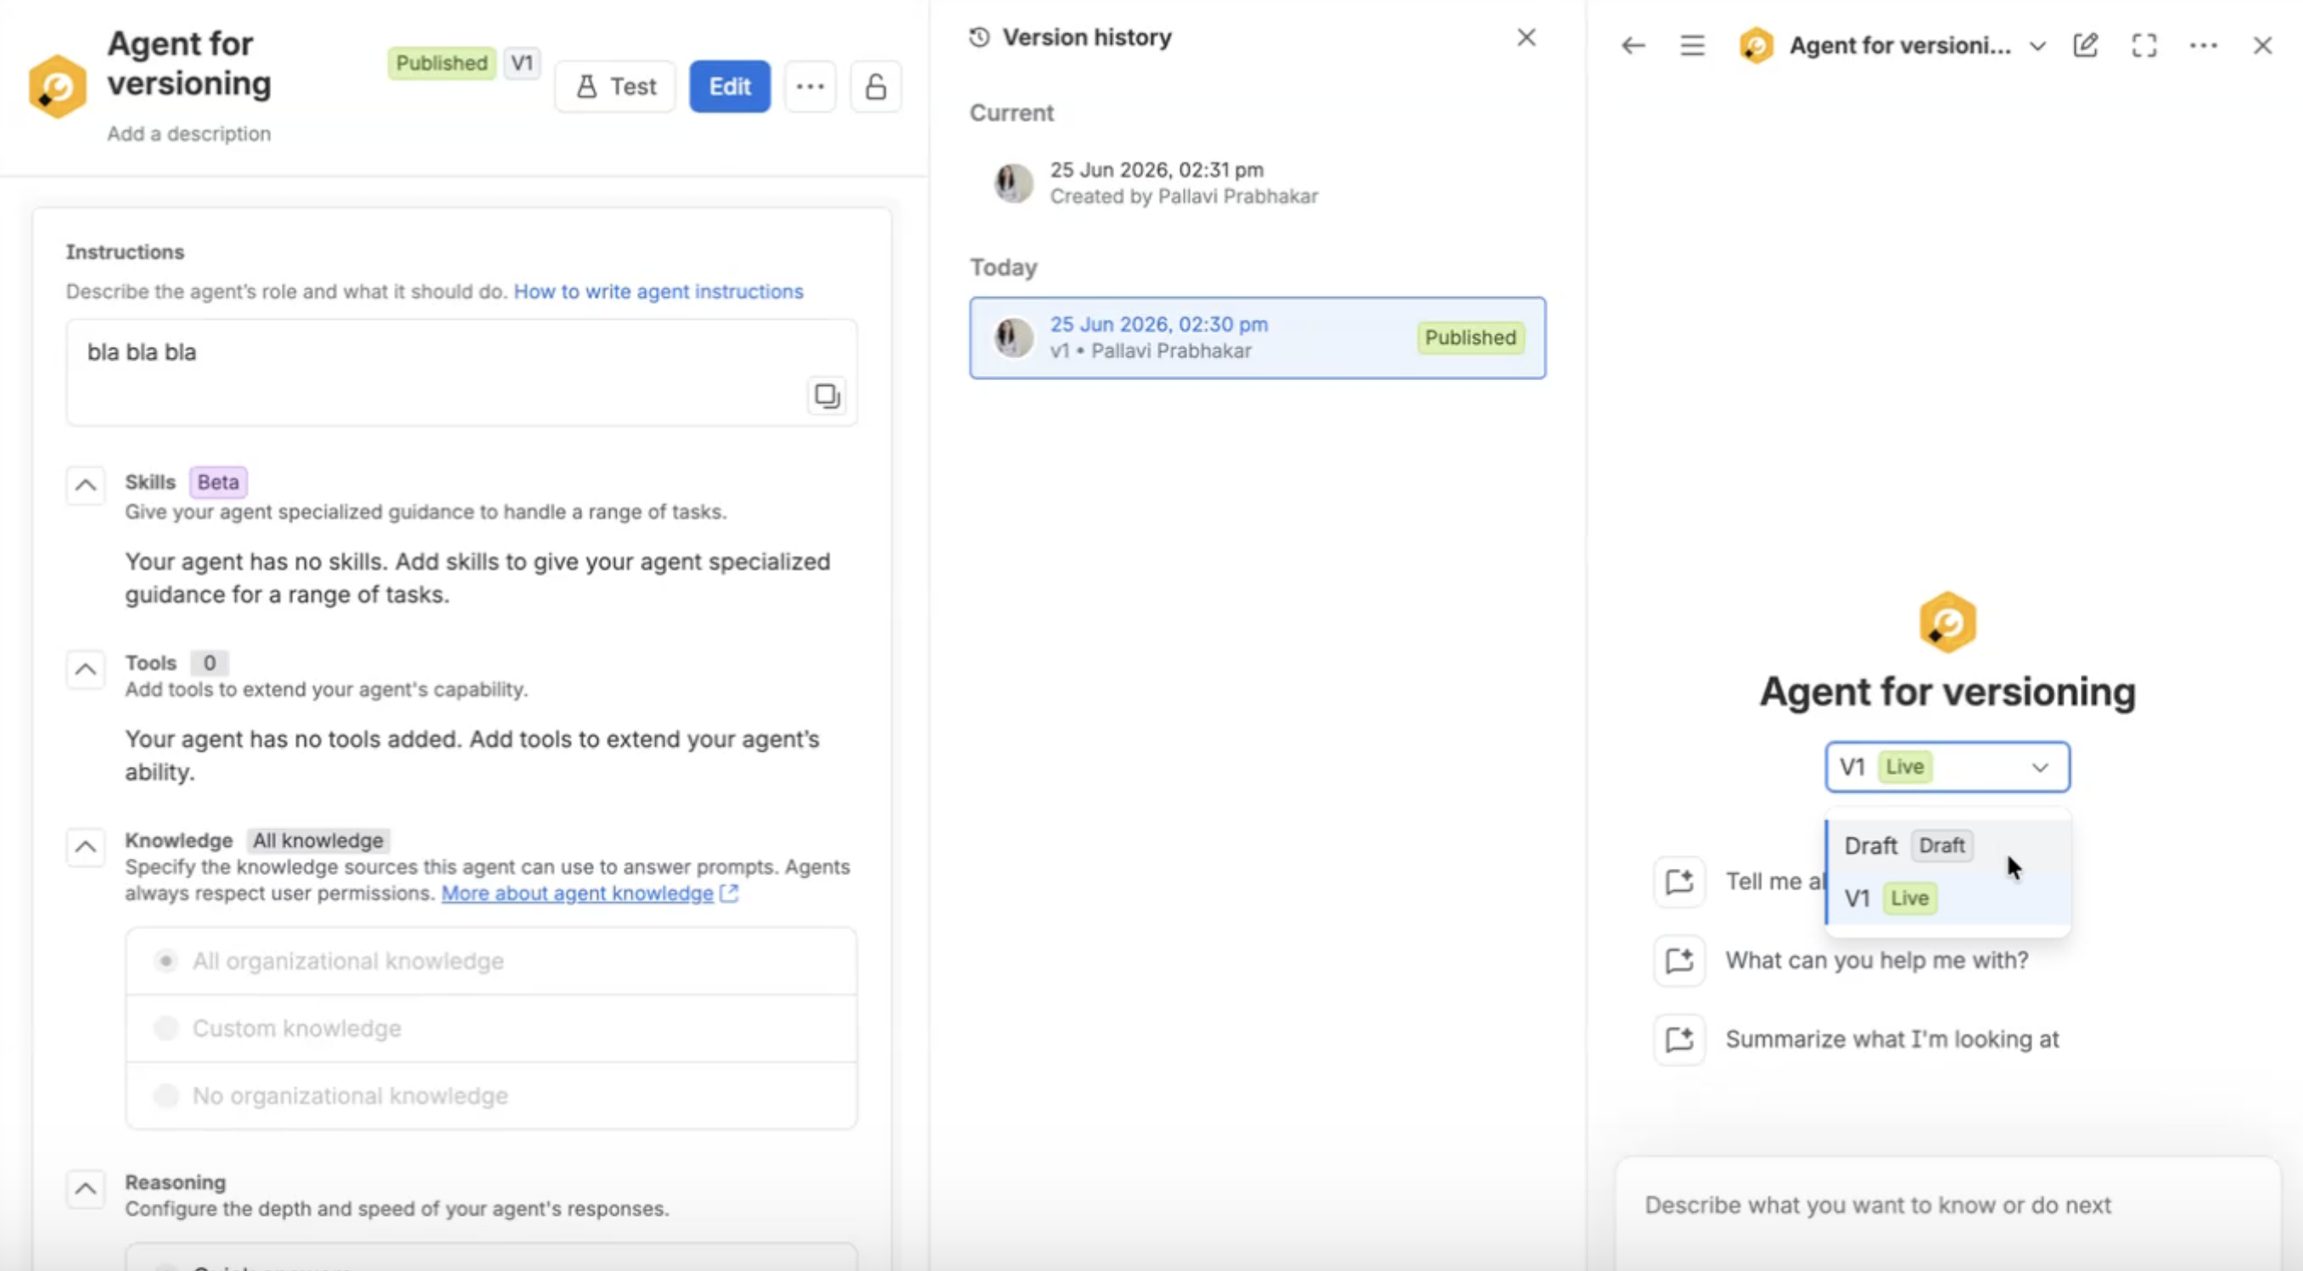Click the lock icon button
The height and width of the screenshot is (1271, 2303).
click(x=875, y=87)
